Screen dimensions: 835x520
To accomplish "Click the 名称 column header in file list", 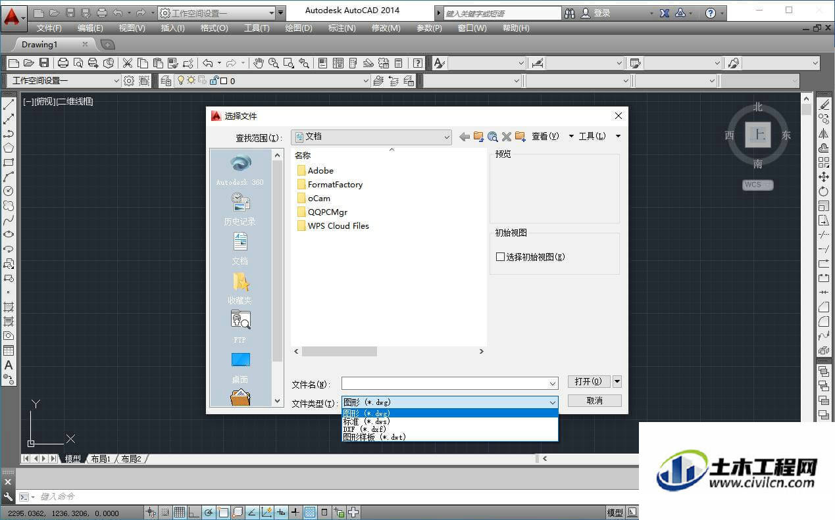I will click(x=303, y=156).
